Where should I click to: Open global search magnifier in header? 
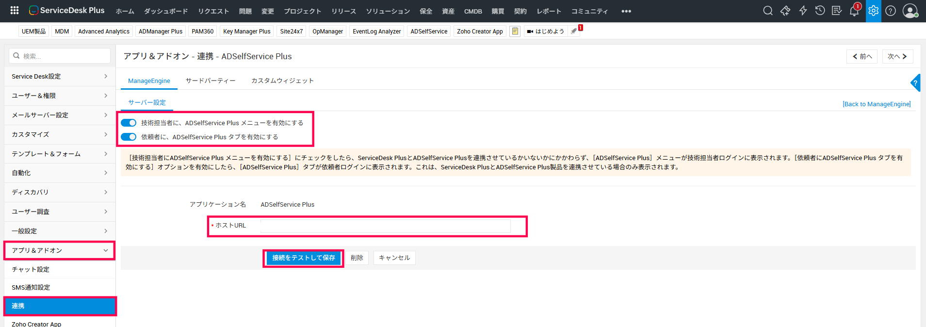point(768,11)
